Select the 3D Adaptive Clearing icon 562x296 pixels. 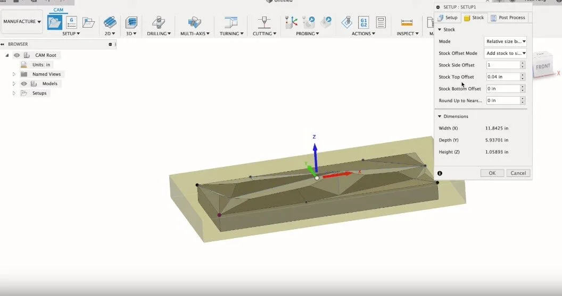tap(131, 22)
